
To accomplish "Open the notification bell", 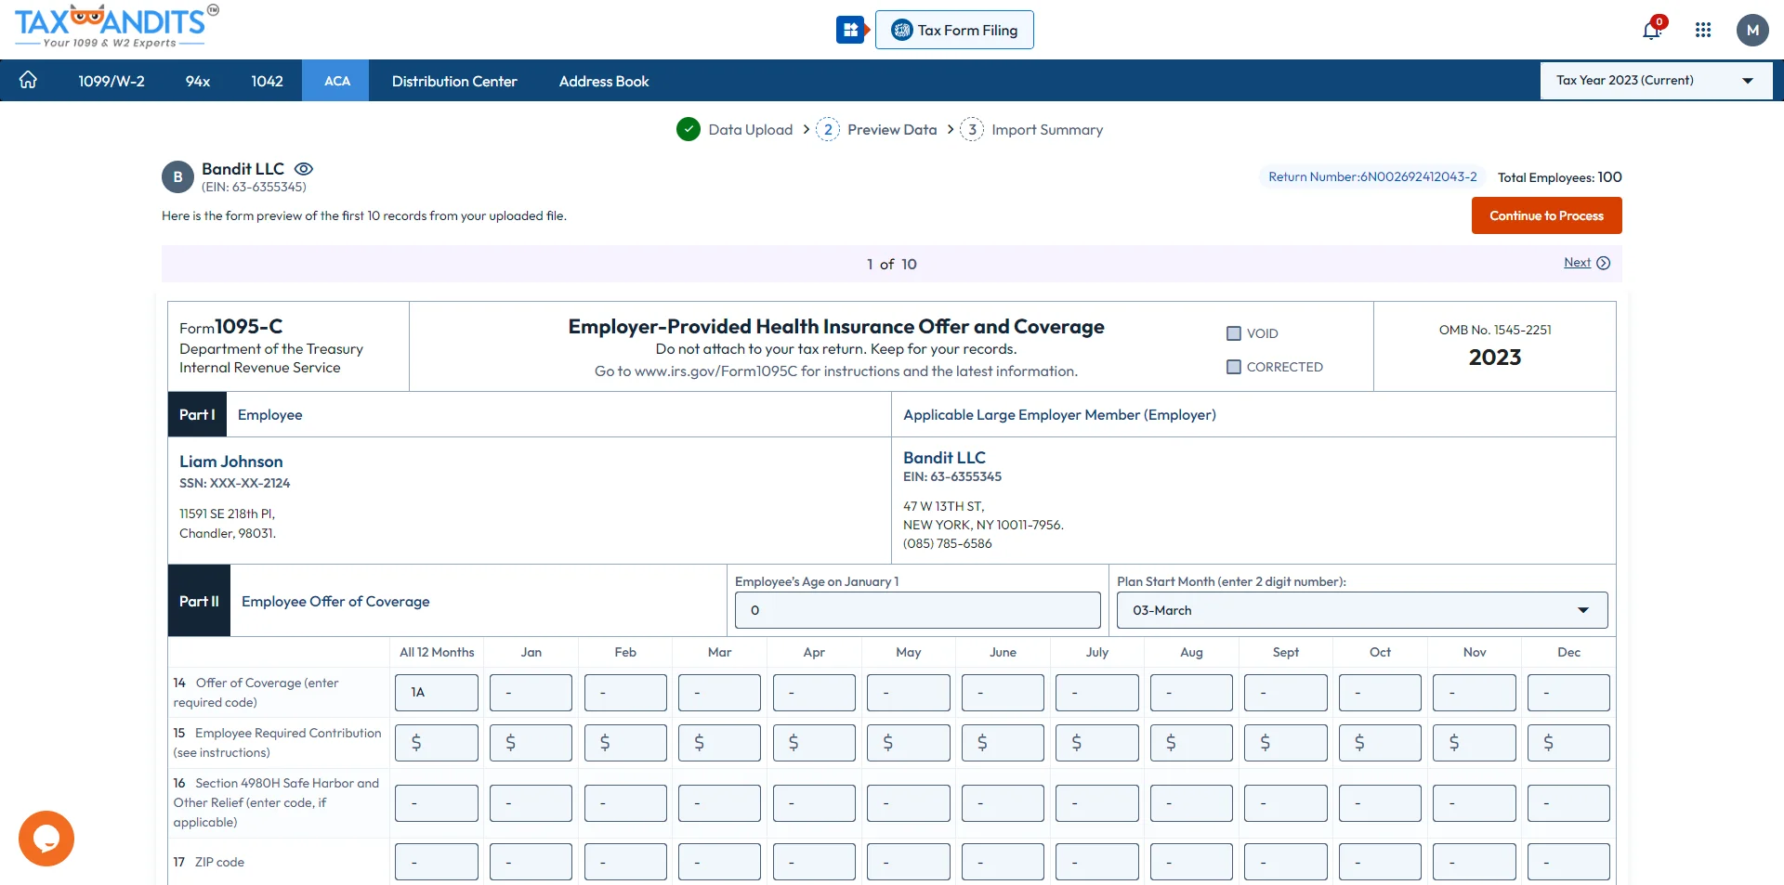I will pyautogui.click(x=1652, y=30).
